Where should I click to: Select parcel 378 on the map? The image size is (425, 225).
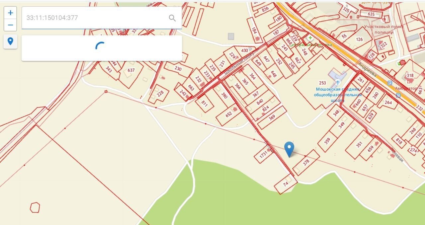[x=306, y=162]
